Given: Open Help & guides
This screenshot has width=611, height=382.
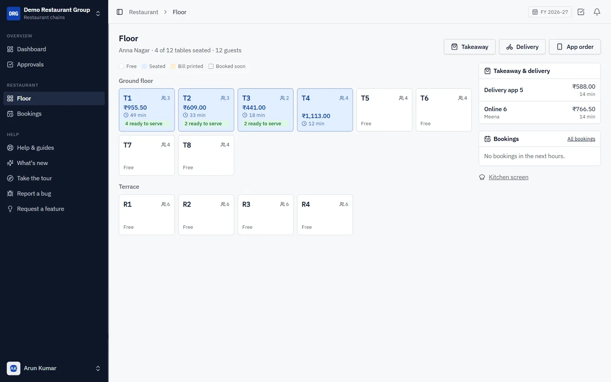Looking at the screenshot, I should pos(54,148).
